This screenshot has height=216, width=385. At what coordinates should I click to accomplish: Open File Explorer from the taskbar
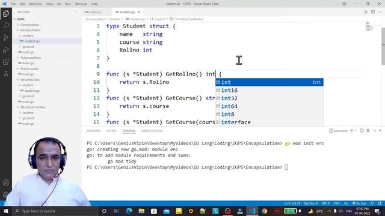click(141, 211)
